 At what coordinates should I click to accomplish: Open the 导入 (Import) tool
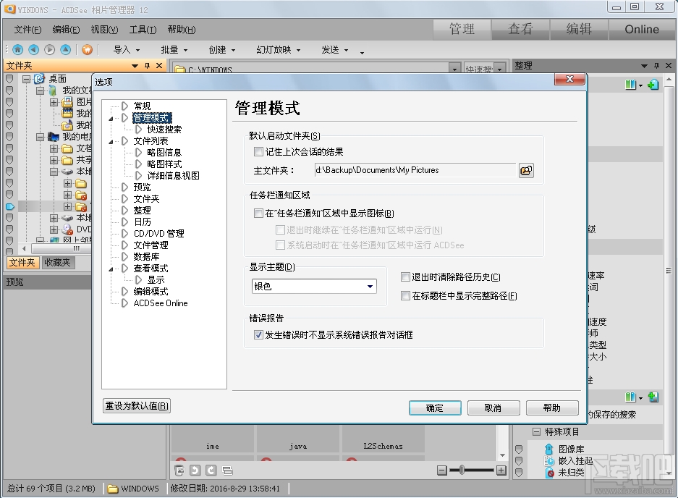123,50
